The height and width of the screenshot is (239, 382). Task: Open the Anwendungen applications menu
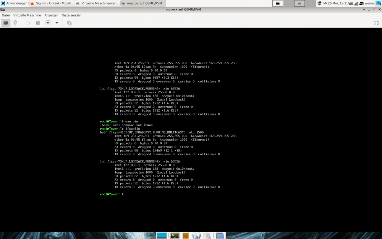click(14, 3)
